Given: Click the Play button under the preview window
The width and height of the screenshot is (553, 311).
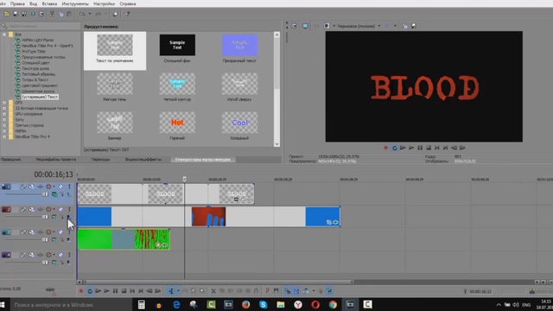Looking at the screenshot, I should (x=411, y=148).
